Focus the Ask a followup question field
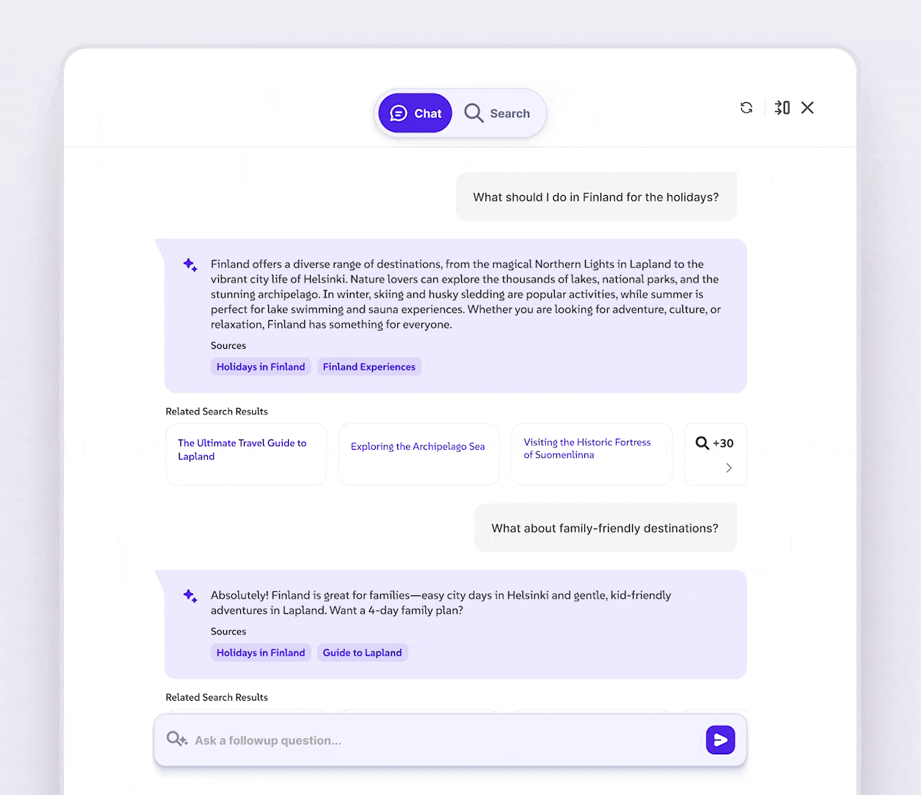Screen dimensions: 921x795 [x=442, y=741]
